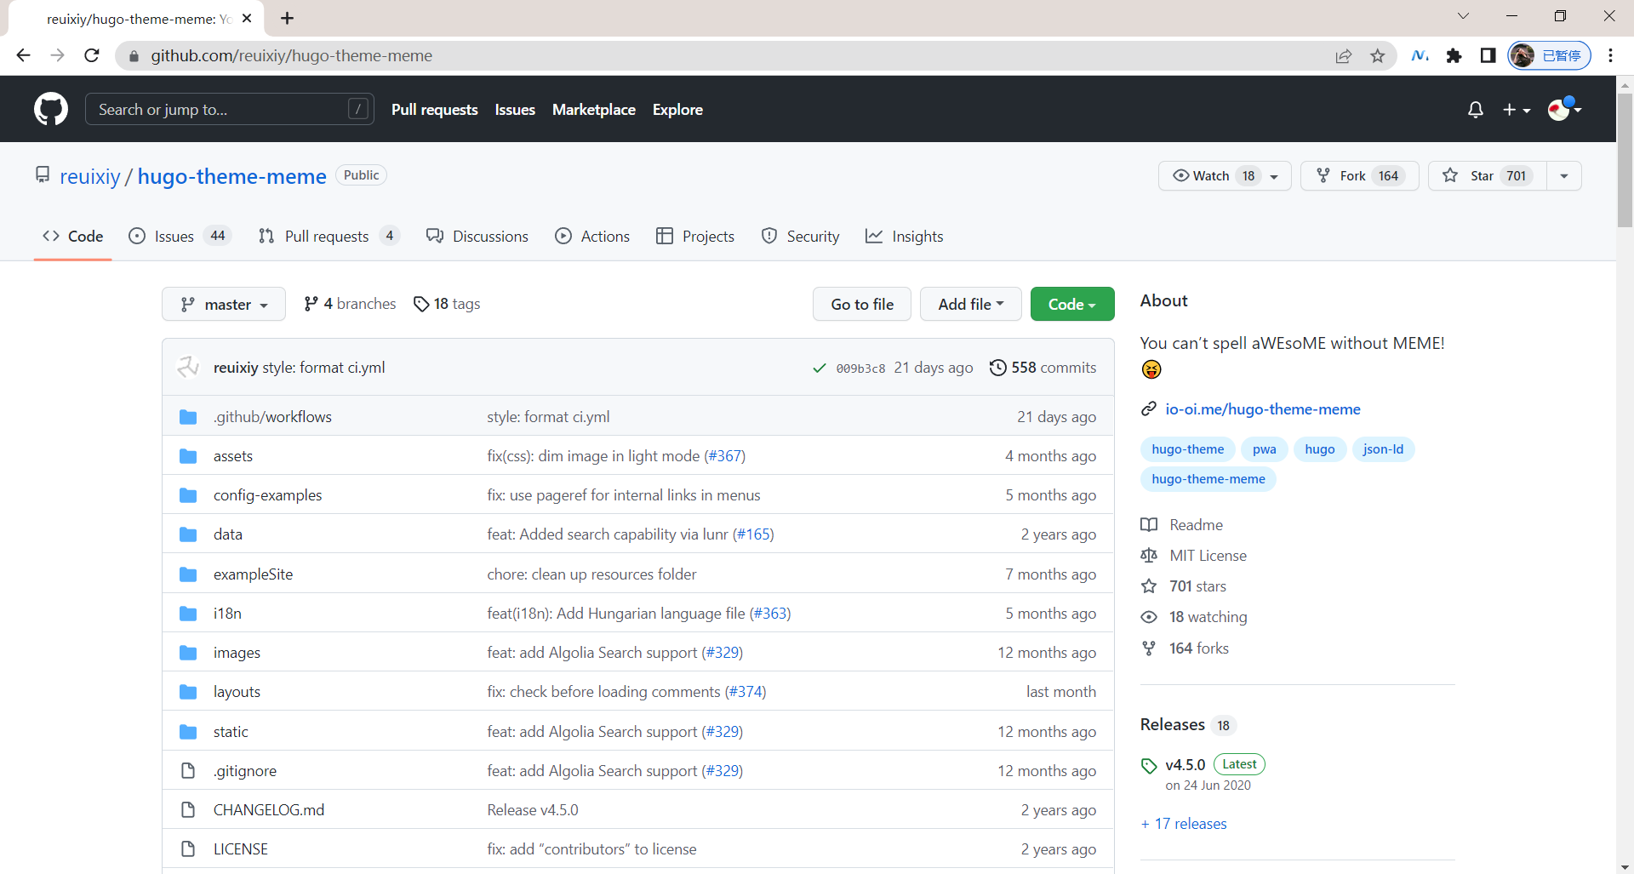Click Go to file button
Screen dimensions: 1634x874
tap(862, 304)
